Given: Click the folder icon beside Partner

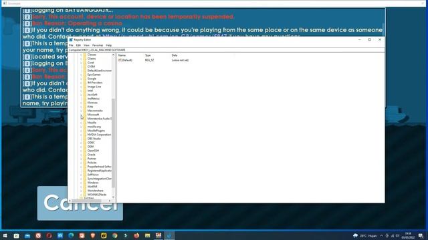Looking at the screenshot, I should pyautogui.click(x=85, y=159).
